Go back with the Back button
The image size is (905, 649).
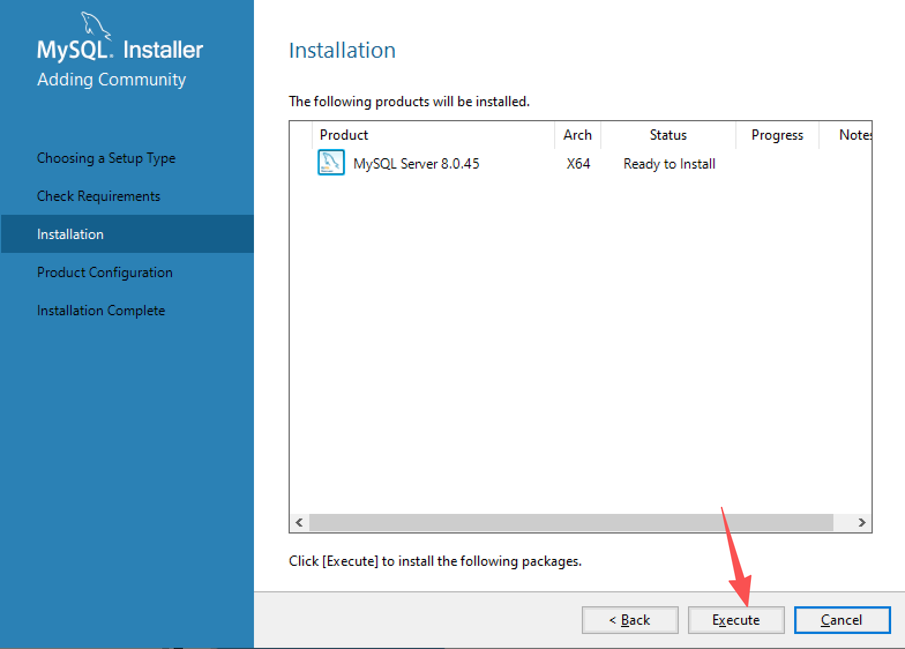click(630, 620)
